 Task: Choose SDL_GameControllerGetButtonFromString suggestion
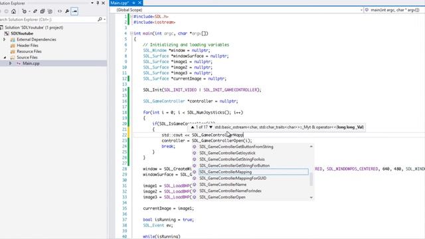click(236, 147)
